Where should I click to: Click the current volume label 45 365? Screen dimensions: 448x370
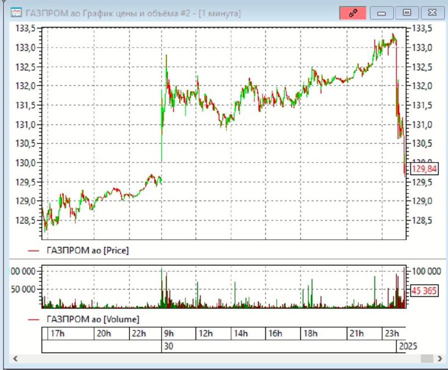424,291
